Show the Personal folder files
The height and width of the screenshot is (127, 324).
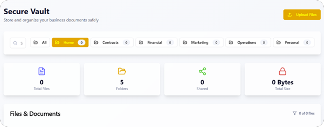pos(293,43)
